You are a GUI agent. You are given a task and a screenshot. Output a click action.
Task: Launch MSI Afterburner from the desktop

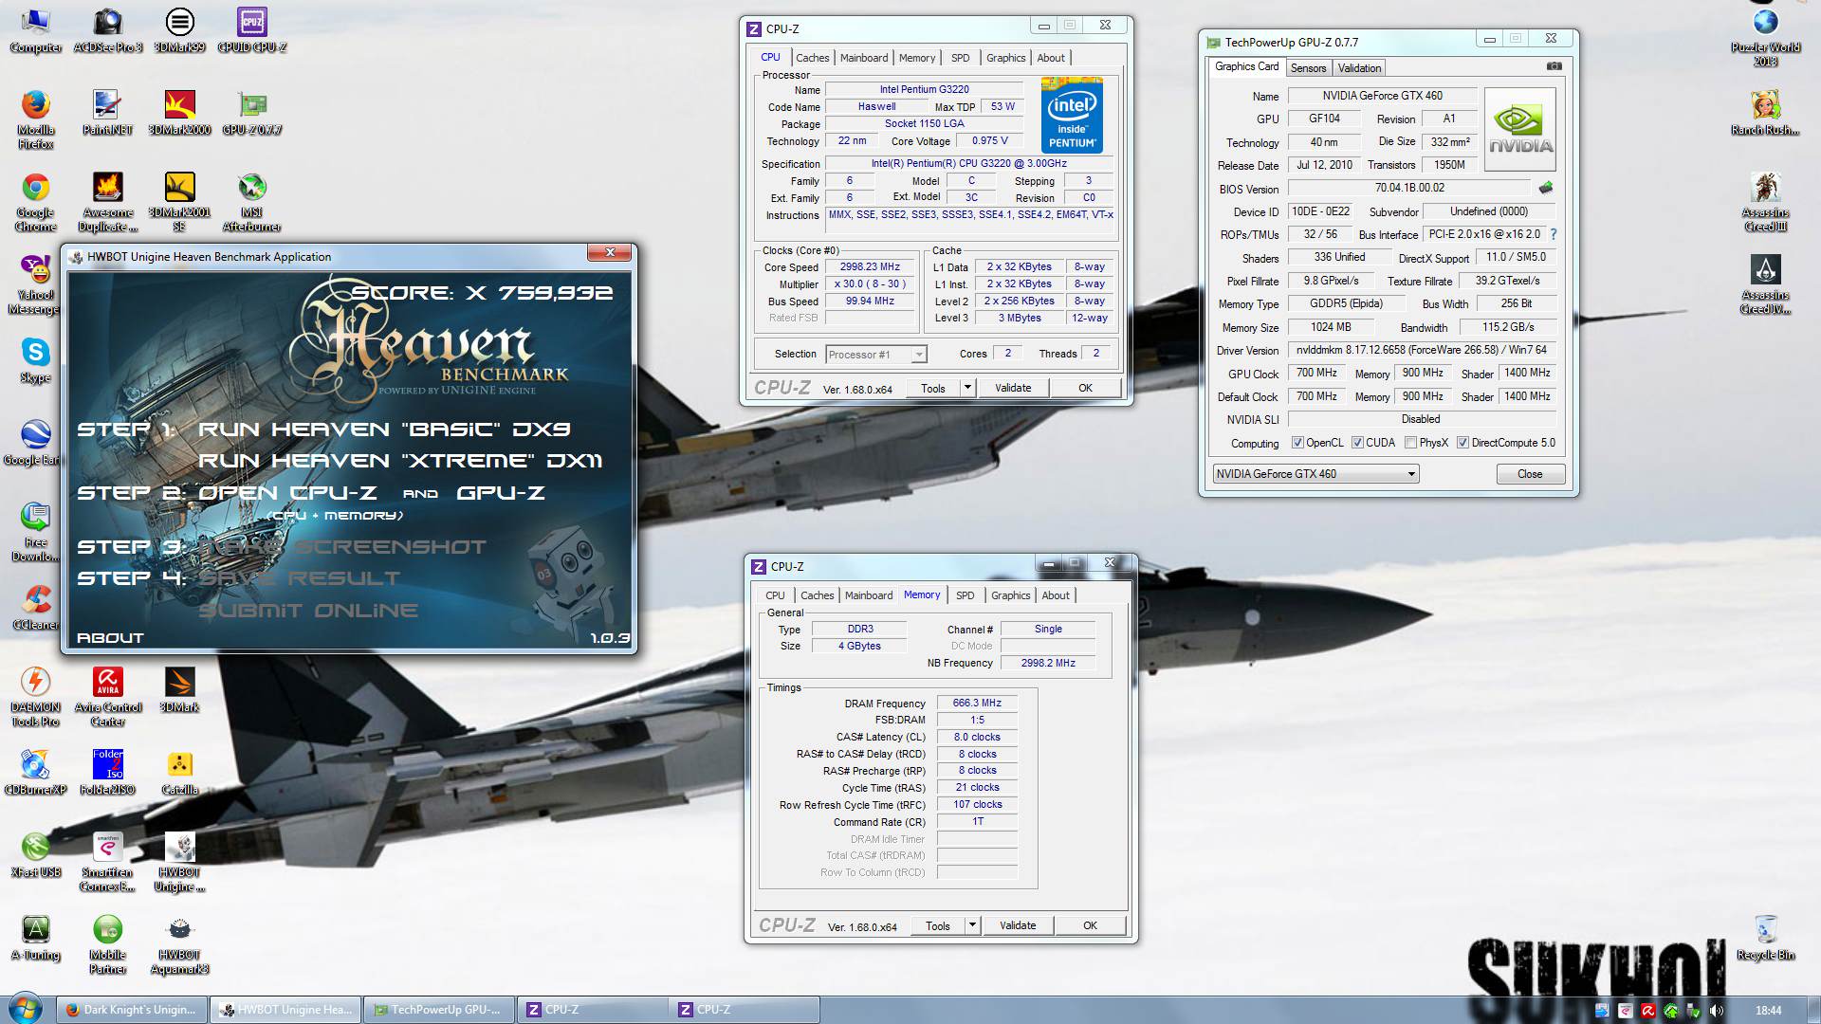point(251,201)
